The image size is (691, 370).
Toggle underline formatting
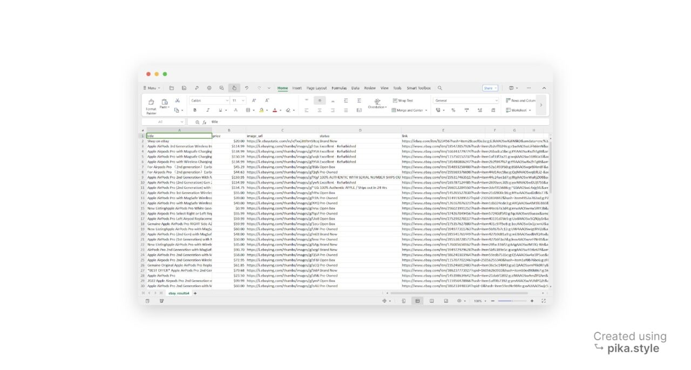(221, 110)
